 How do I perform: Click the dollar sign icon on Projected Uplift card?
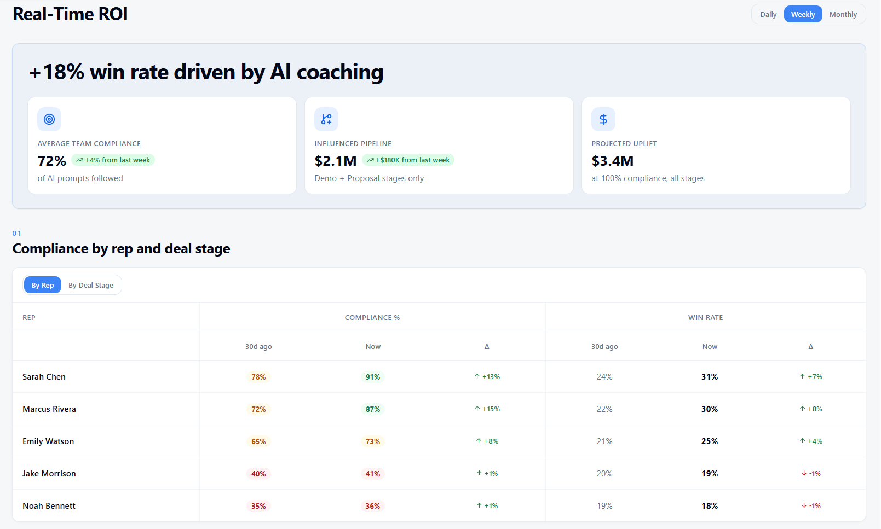point(603,119)
